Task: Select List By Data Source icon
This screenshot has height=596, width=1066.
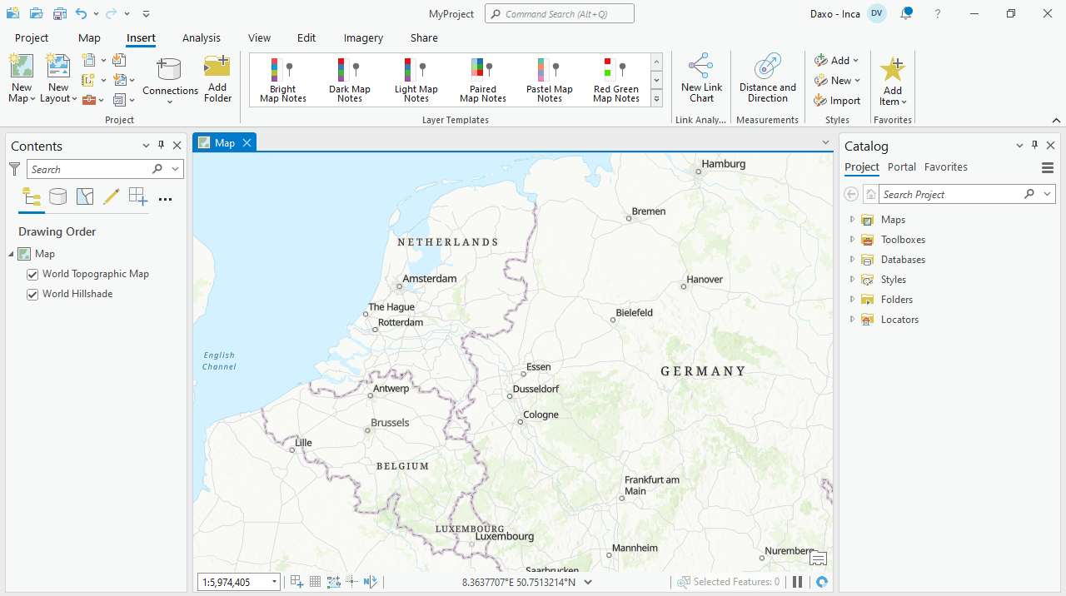Action: click(x=57, y=197)
